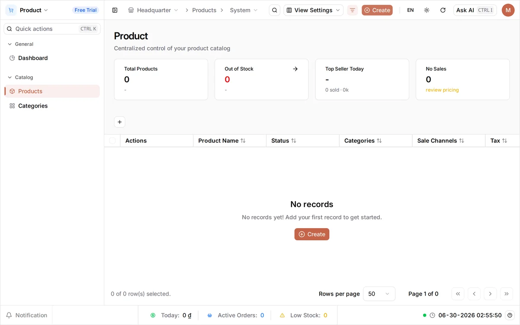Sort by Categories arrows icon
520x325 pixels.
click(379, 140)
